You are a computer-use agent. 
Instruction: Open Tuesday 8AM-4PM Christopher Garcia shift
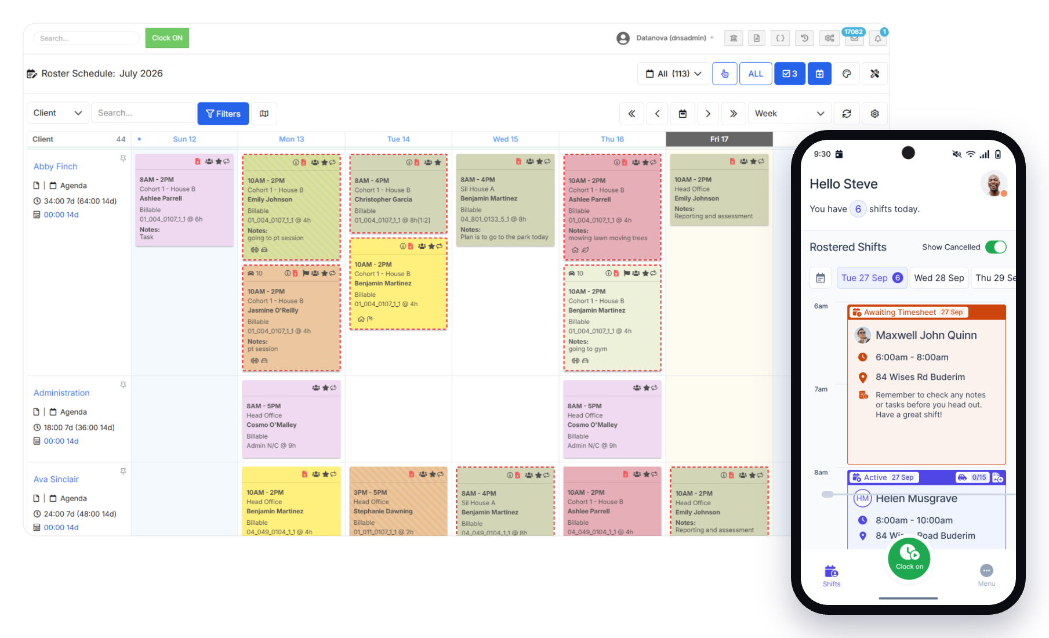398,193
